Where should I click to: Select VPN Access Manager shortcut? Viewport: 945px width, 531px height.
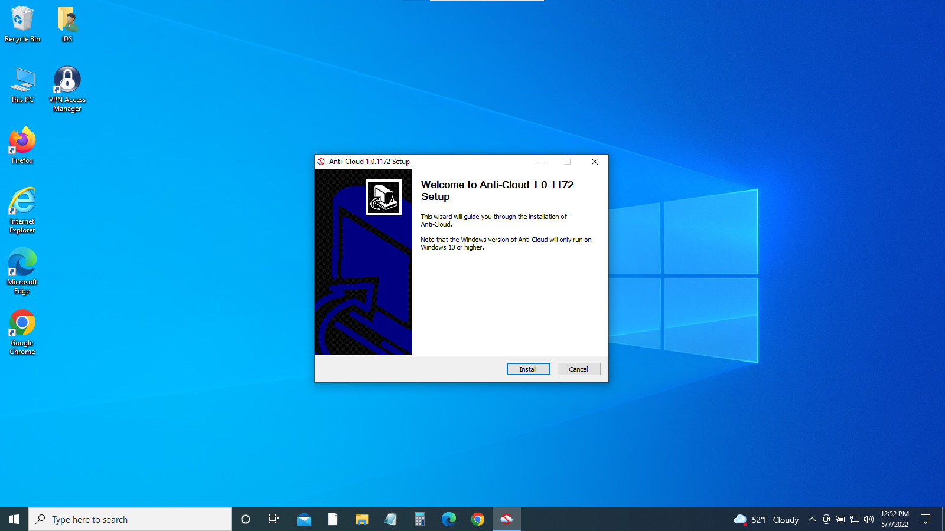pyautogui.click(x=67, y=89)
